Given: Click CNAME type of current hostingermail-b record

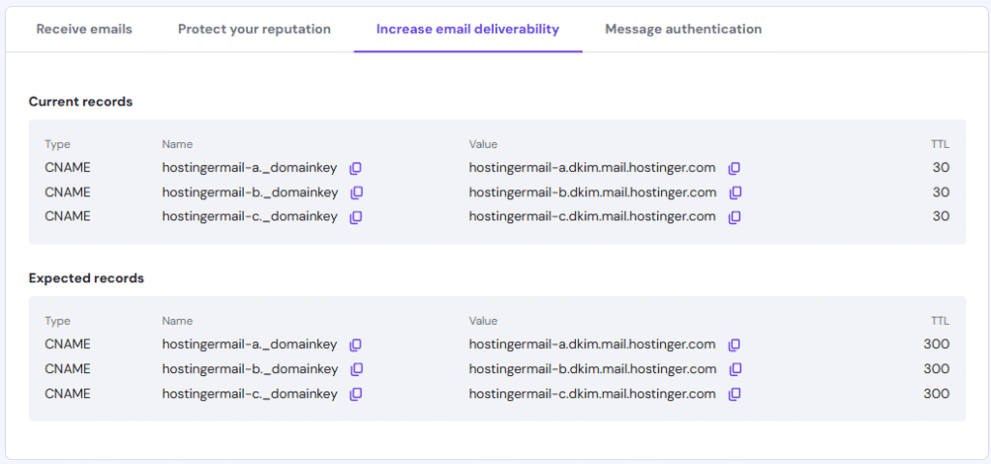Looking at the screenshot, I should click(x=68, y=192).
